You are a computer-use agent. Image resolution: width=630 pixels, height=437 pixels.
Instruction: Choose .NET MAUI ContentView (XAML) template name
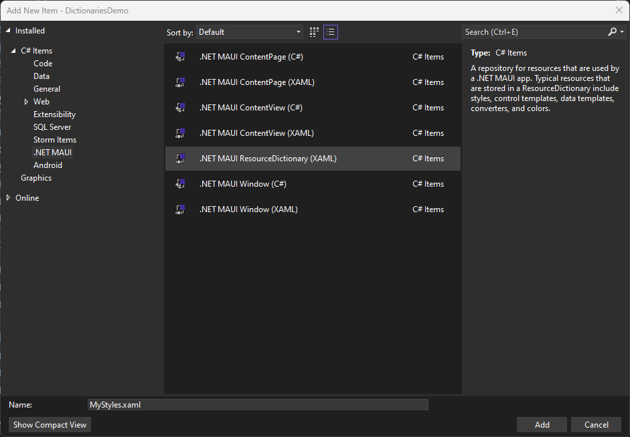[256, 133]
